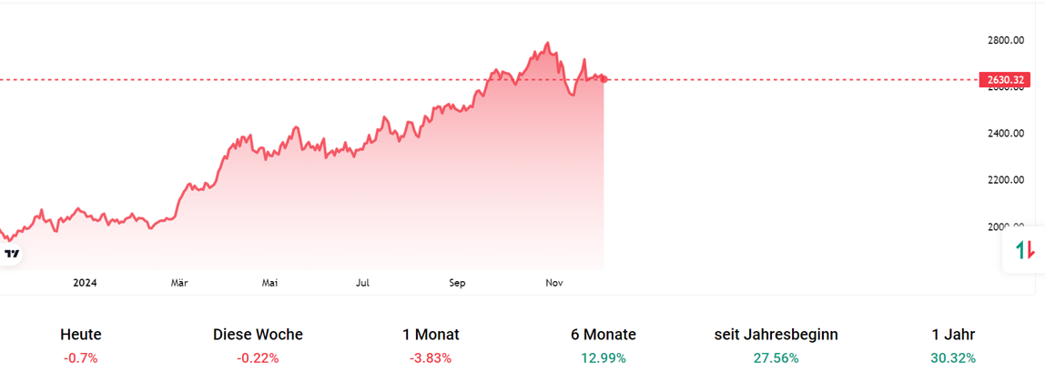Click the green-red up/down arrows icon

[1025, 249]
